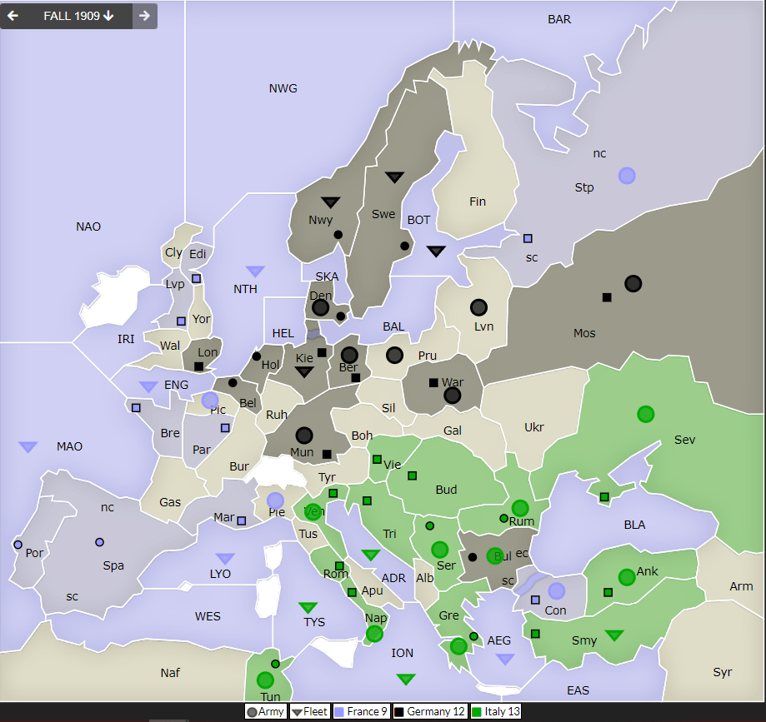Click the French supply center in Par
The image size is (766, 722).
225,428
